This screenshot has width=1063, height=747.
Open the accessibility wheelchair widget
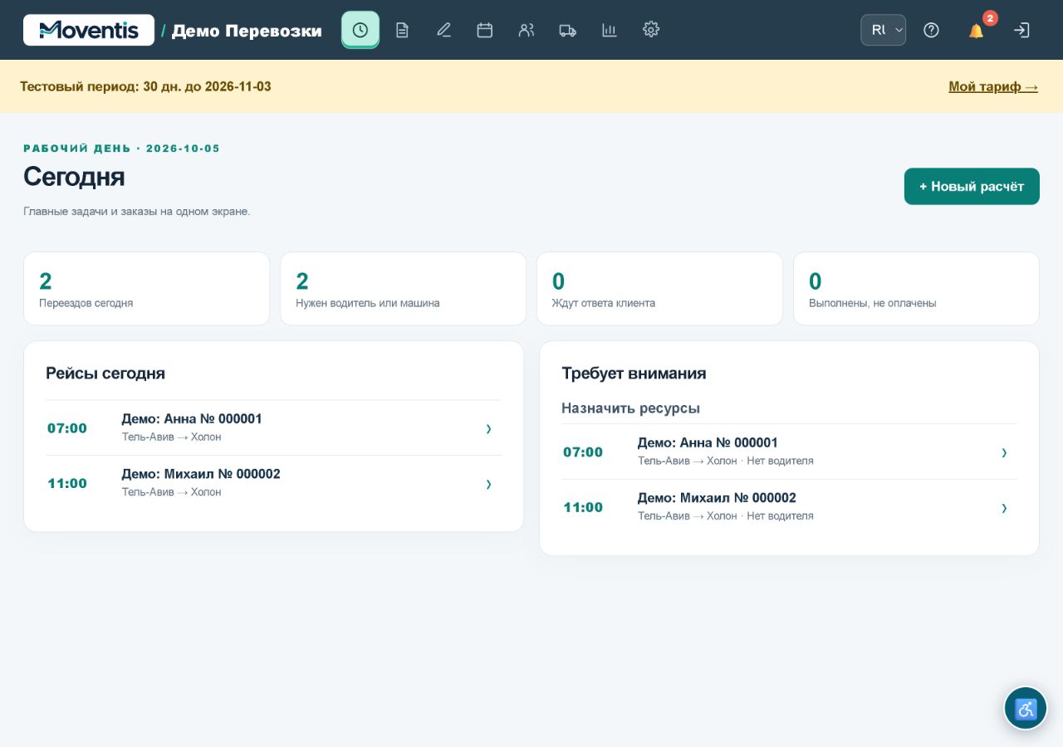pos(1026,709)
